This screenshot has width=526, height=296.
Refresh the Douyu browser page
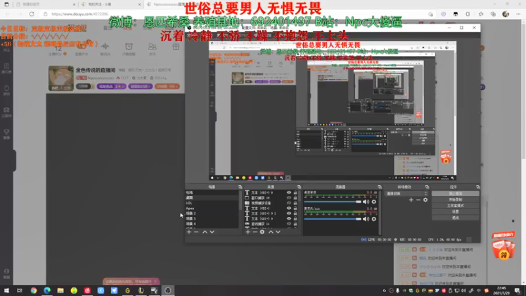tap(32, 14)
